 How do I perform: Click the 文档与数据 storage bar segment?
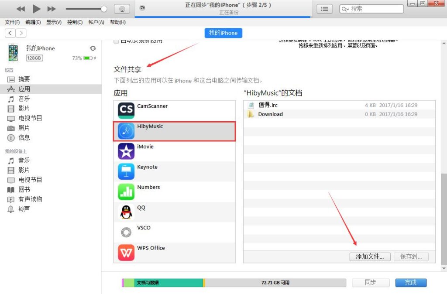point(168,283)
